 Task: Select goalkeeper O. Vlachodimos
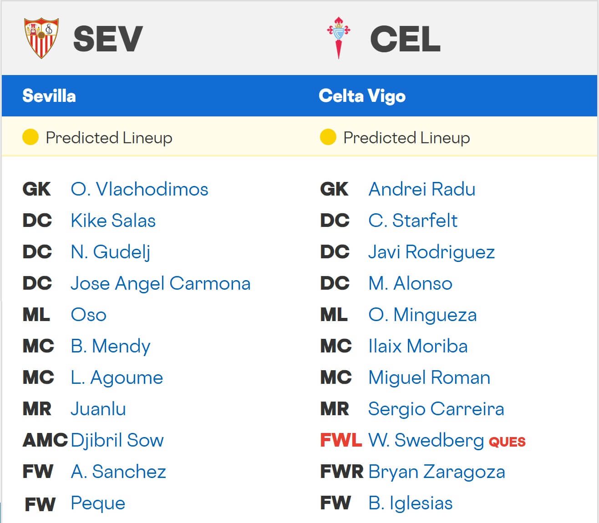click(x=139, y=189)
